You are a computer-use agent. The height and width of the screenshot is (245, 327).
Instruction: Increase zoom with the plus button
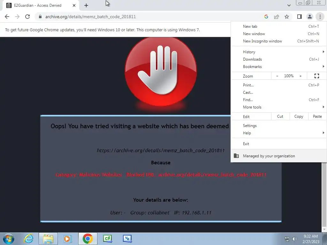tap(300, 76)
